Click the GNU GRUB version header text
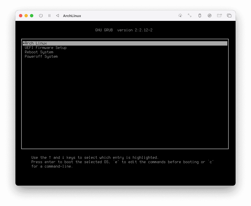 click(124, 30)
